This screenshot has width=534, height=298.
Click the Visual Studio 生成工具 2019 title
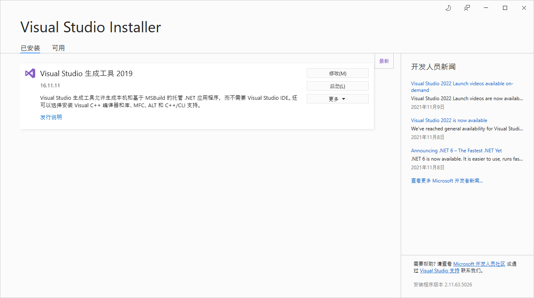86,73
